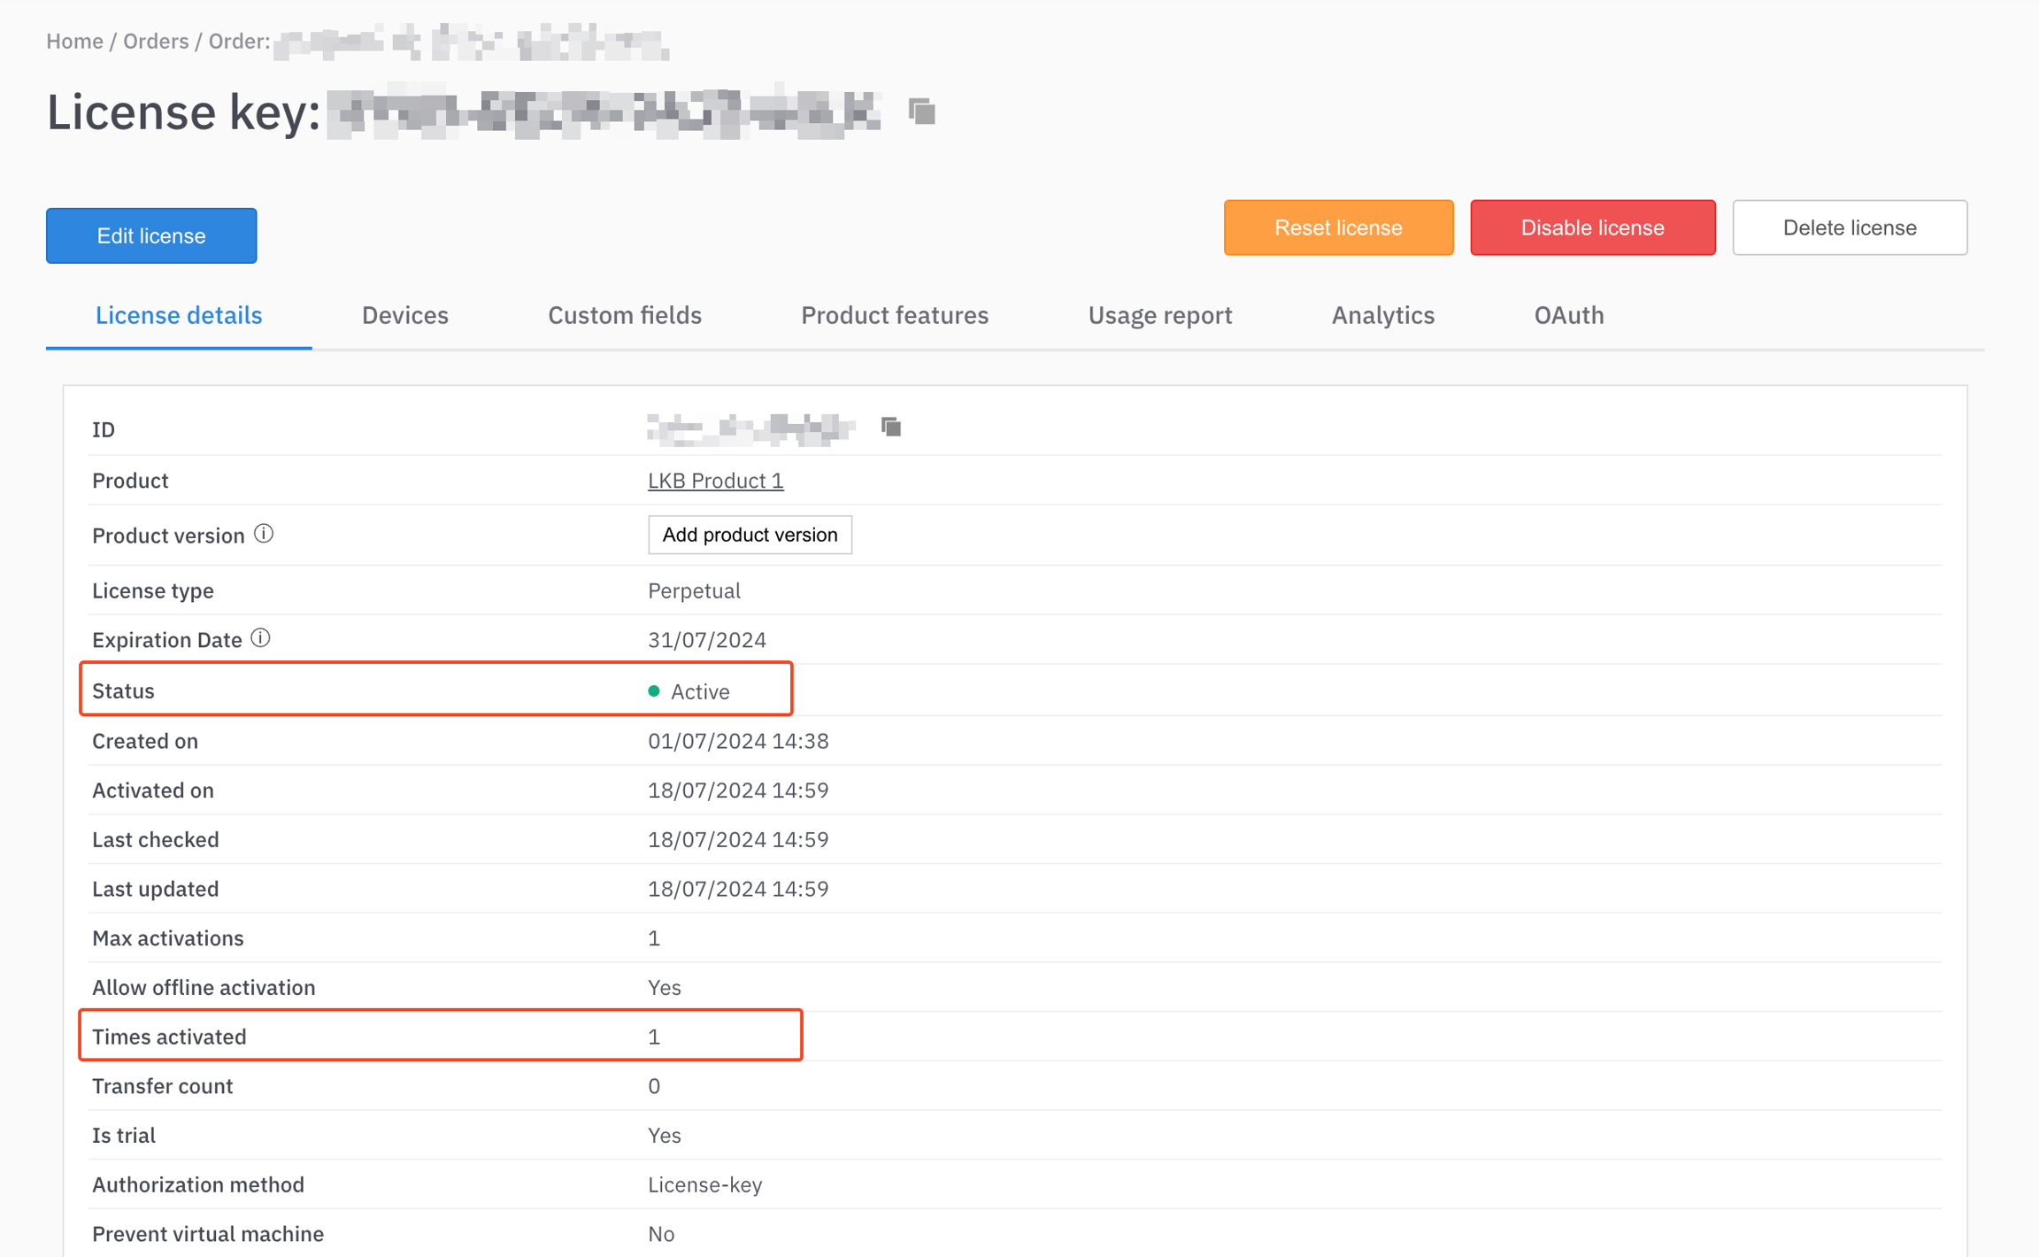Screen dimensions: 2039x1257
Task: Click Add product version button
Action: click(750, 535)
